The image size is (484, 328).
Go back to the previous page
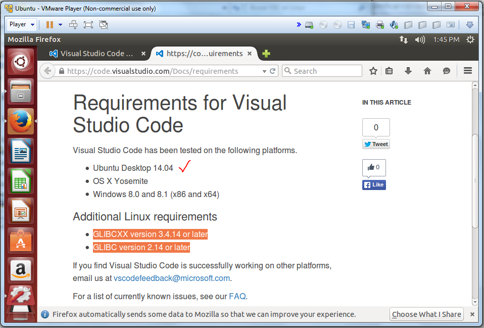(x=47, y=71)
